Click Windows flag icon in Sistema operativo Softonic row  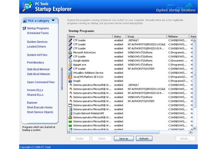71,97
